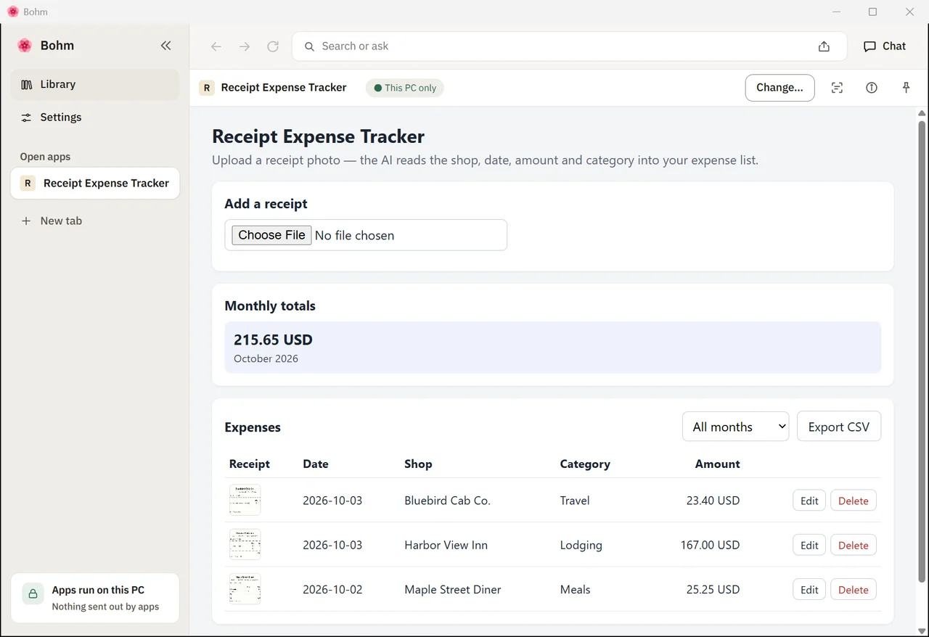Select the Receipt Expense Tracker open app tab
The image size is (929, 637).
(x=95, y=184)
